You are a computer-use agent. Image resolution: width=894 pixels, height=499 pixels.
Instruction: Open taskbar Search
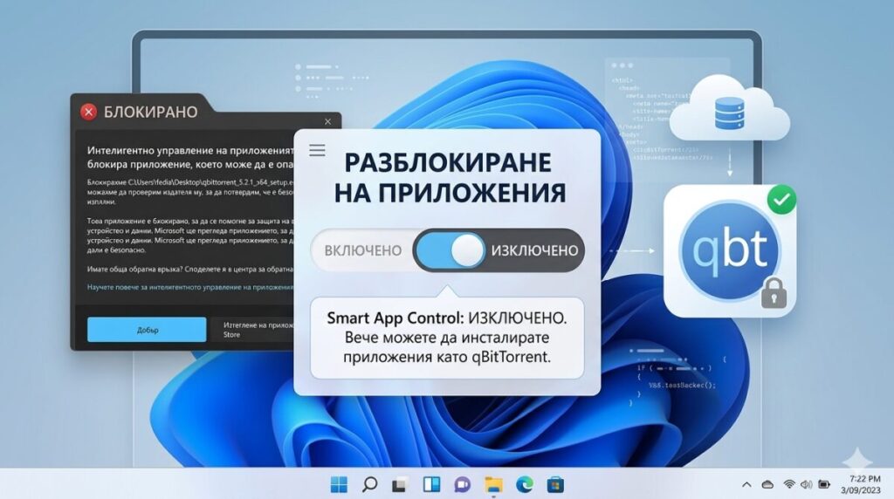[369, 484]
